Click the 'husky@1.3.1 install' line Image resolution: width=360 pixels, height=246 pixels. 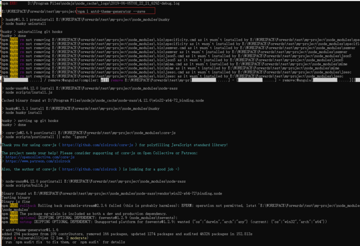(80, 109)
